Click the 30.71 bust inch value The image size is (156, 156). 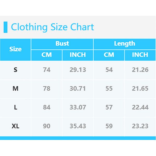point(78,88)
